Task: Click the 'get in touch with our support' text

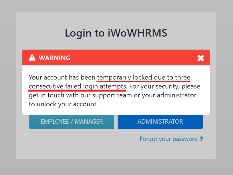Action: click(x=72, y=95)
